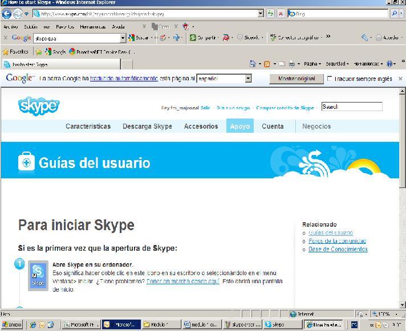Click the first-aid kit icon beside Guías del usuario
The image size is (406, 331).
click(x=26, y=161)
